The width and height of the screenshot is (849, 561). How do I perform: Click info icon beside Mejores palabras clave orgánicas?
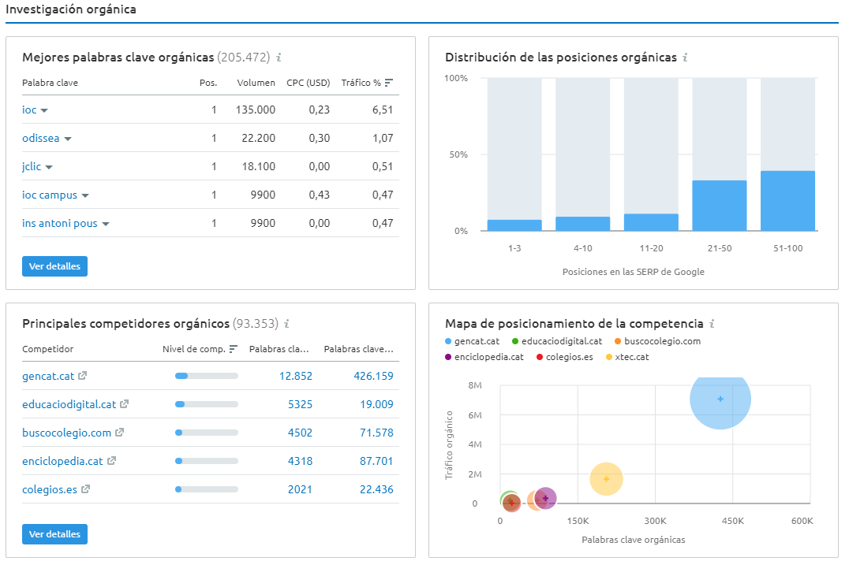coord(279,58)
